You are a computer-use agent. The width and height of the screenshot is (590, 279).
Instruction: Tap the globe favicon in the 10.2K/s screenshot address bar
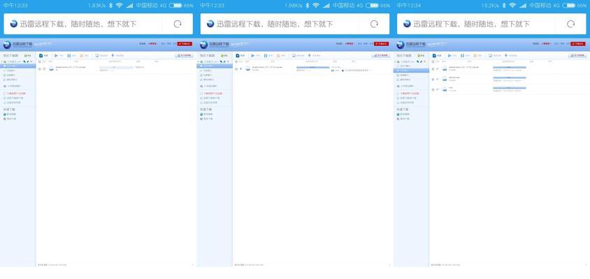point(407,24)
